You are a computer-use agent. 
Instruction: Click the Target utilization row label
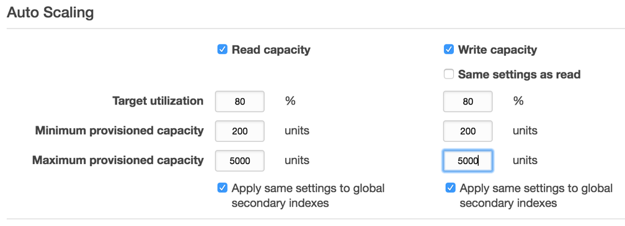[158, 101]
